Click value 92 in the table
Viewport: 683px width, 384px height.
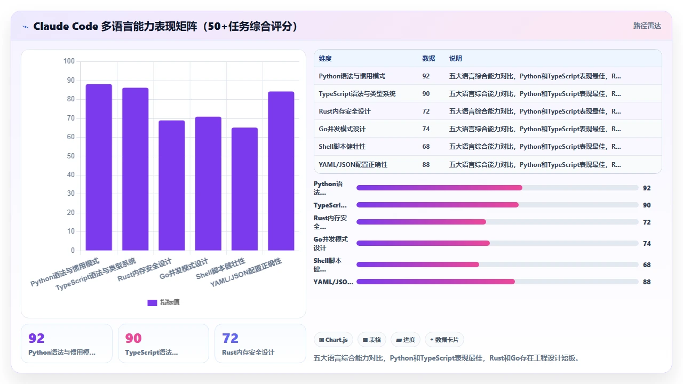[x=426, y=76]
